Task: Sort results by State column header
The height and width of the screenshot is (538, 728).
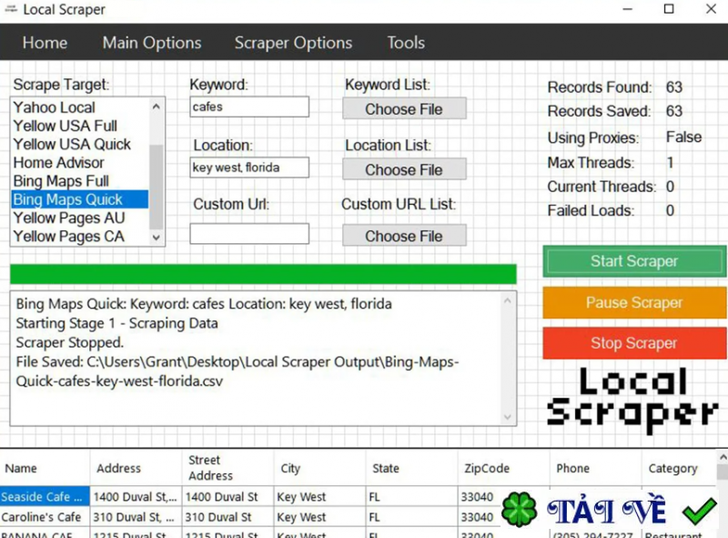Action: (411, 468)
